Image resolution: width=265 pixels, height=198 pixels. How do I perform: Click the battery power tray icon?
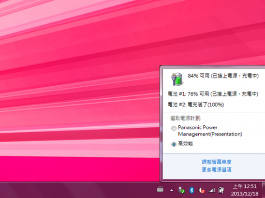pos(221,190)
